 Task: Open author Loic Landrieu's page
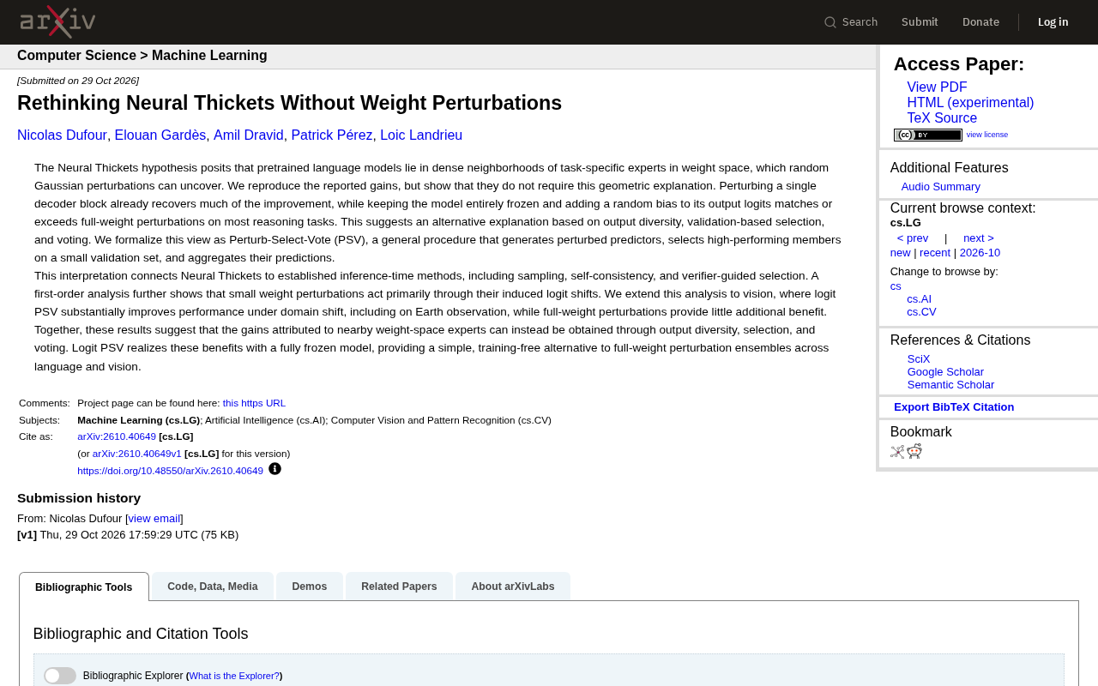(421, 135)
